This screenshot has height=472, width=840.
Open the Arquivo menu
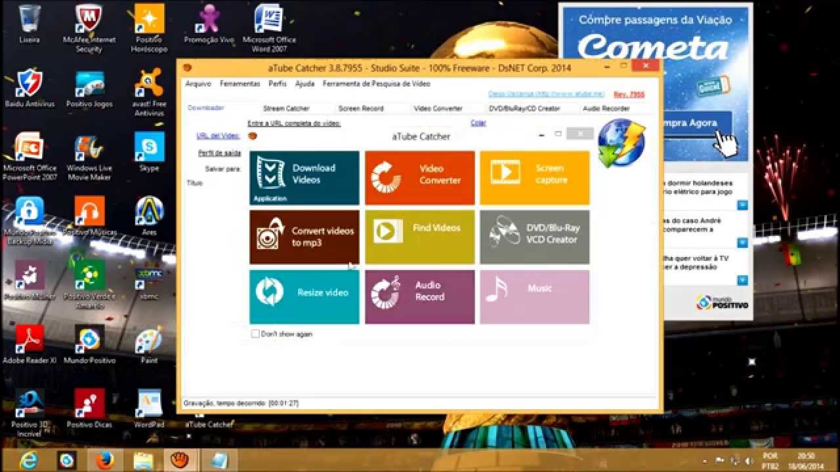198,84
